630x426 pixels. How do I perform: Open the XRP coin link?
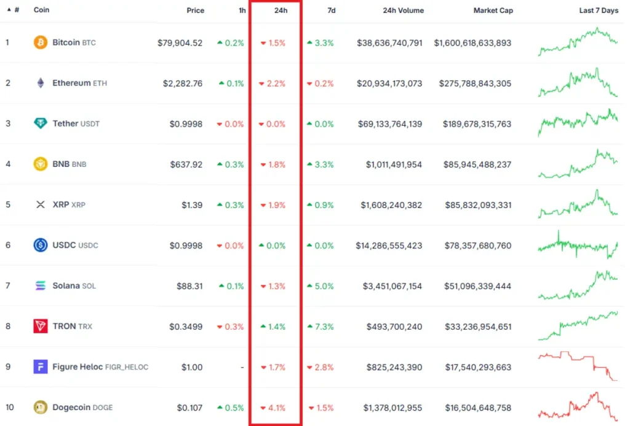click(x=69, y=205)
